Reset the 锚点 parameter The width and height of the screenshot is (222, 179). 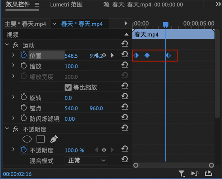click(x=124, y=107)
